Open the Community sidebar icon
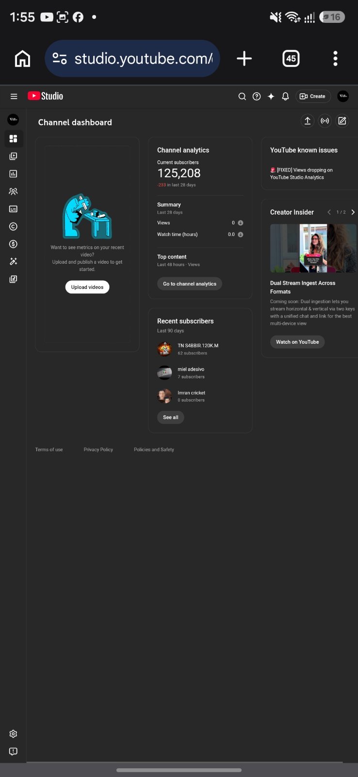This screenshot has width=358, height=777. [x=13, y=191]
